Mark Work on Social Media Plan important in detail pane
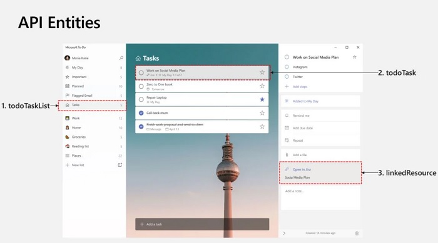The image size is (438, 243). click(x=355, y=57)
